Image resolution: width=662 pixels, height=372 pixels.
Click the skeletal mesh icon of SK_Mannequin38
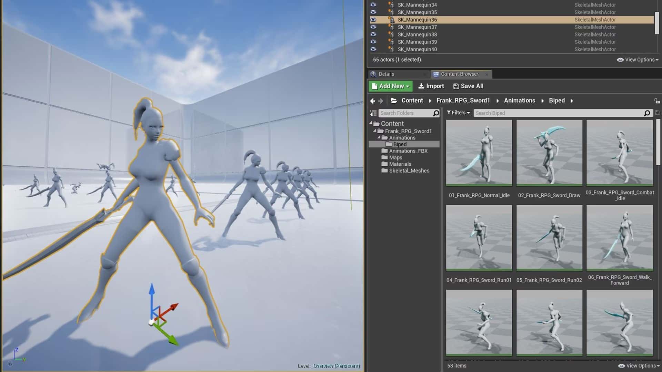(391, 34)
